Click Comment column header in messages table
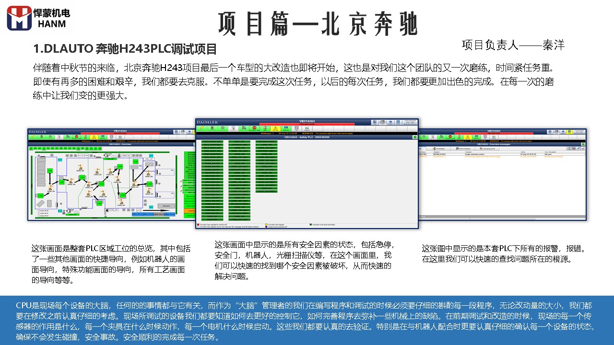The width and height of the screenshot is (614, 345). coord(468,152)
